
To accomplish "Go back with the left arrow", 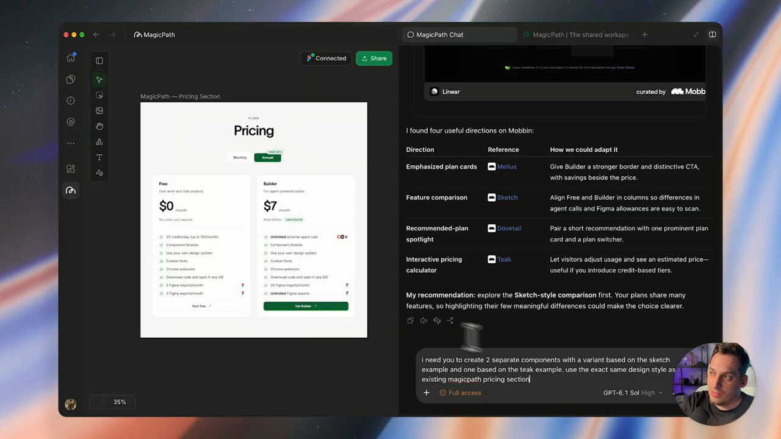I will pyautogui.click(x=96, y=35).
